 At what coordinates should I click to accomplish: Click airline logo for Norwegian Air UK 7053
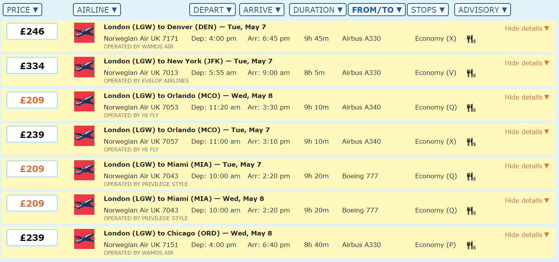coord(84,101)
